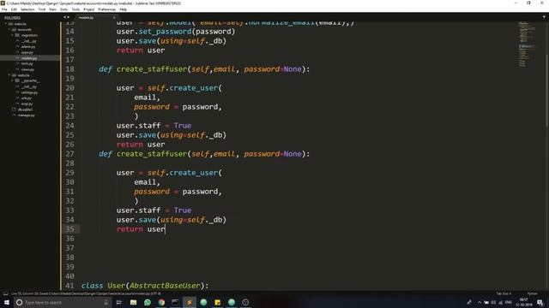Click the FOLDERS sidebar header

(x=12, y=17)
